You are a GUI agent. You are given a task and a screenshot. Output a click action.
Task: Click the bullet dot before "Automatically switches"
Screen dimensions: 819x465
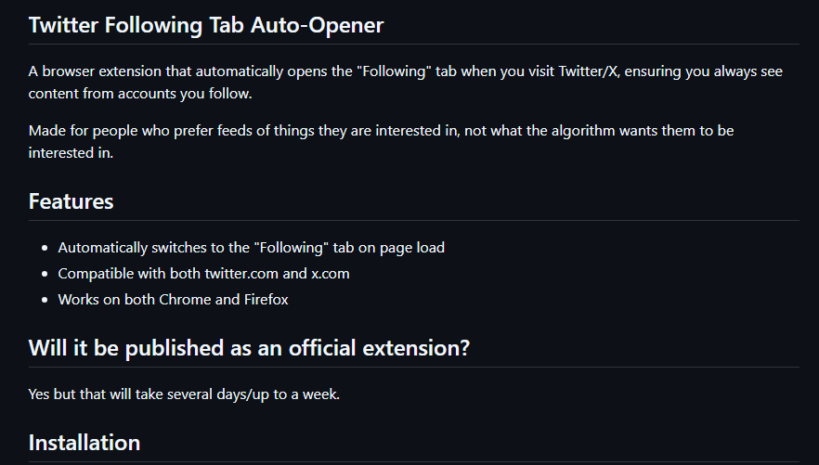[x=45, y=249]
